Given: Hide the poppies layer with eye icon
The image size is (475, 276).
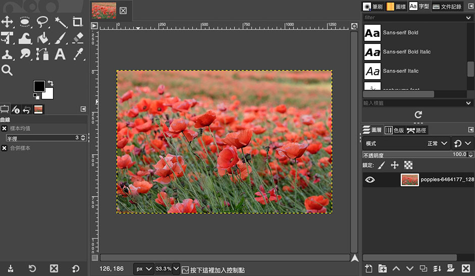Looking at the screenshot, I should 370,180.
